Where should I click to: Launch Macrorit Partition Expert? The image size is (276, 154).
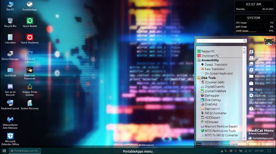click(x=219, y=126)
